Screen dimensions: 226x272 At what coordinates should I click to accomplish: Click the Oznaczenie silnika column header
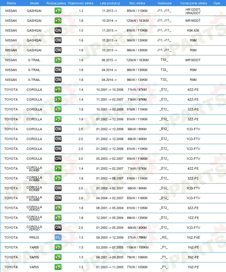coord(194,3)
